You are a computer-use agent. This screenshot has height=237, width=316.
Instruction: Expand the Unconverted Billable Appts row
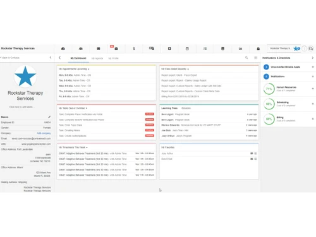coord(313,67)
